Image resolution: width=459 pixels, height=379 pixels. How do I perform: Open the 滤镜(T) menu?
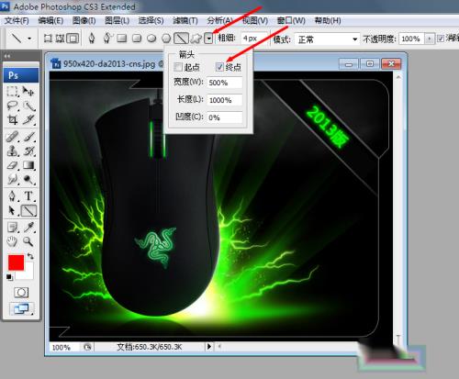pyautogui.click(x=185, y=21)
